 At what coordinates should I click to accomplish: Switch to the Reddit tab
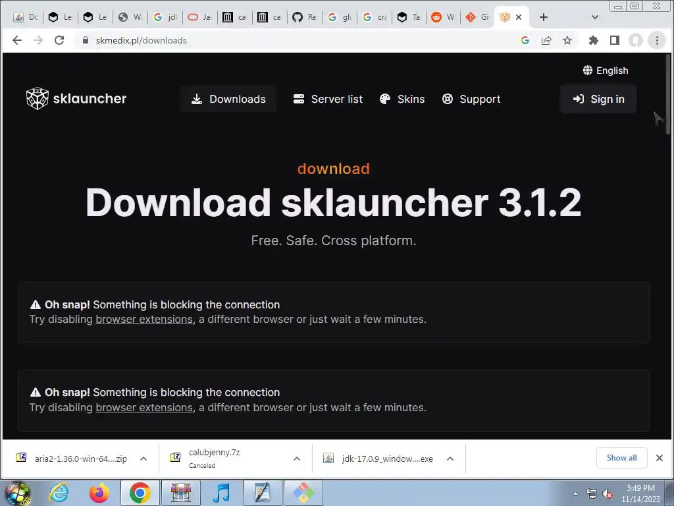pyautogui.click(x=444, y=17)
